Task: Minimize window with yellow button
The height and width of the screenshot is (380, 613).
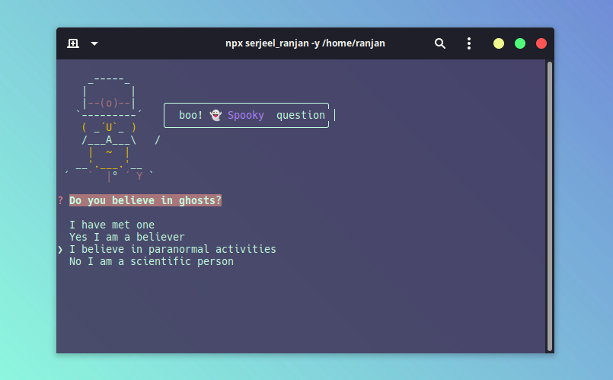Action: 499,43
